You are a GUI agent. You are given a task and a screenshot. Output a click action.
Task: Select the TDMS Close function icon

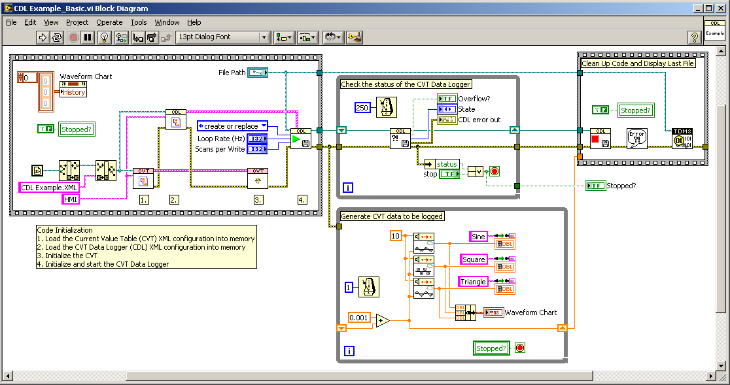pyautogui.click(x=682, y=139)
